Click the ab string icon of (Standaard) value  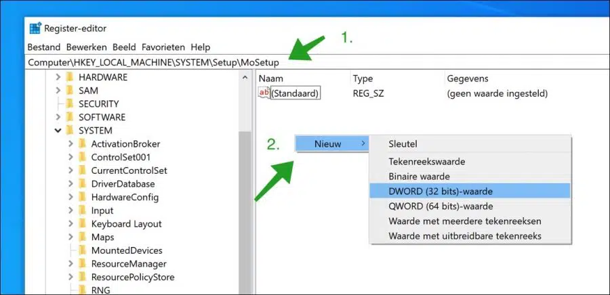pos(264,93)
